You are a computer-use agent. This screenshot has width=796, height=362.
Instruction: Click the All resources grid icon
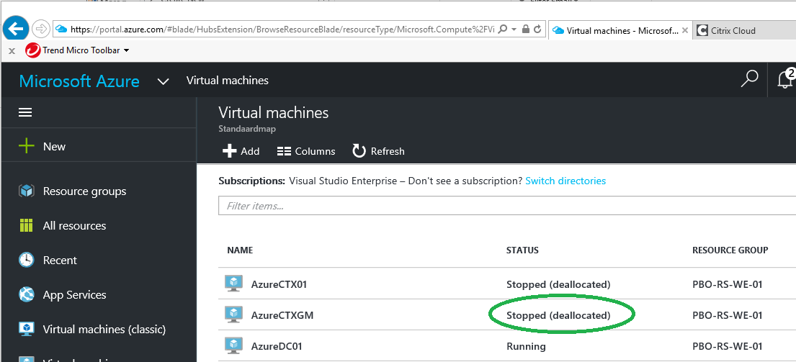(x=26, y=225)
